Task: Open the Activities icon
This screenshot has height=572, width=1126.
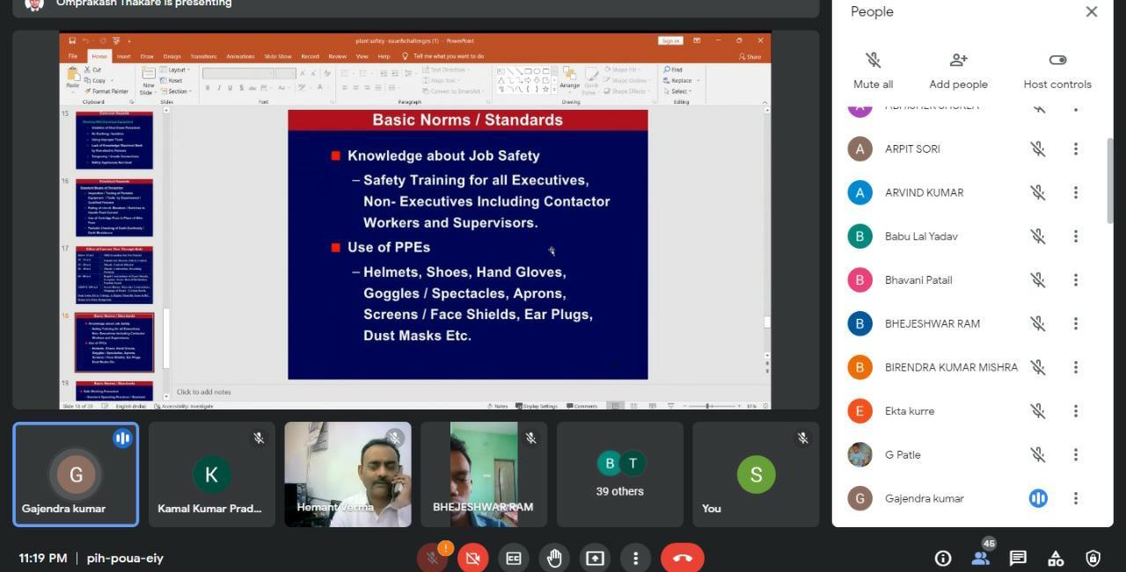Action: pos(1056,558)
